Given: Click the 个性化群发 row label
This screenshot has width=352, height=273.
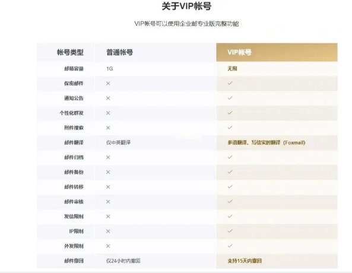Looking at the screenshot, I should [x=71, y=113].
